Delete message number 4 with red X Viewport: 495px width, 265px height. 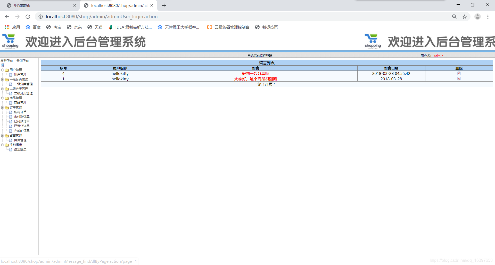[459, 73]
